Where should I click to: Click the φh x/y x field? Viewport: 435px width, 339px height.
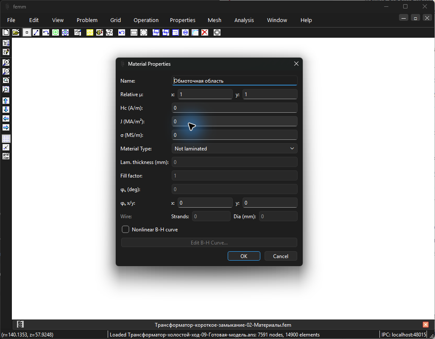(205, 203)
